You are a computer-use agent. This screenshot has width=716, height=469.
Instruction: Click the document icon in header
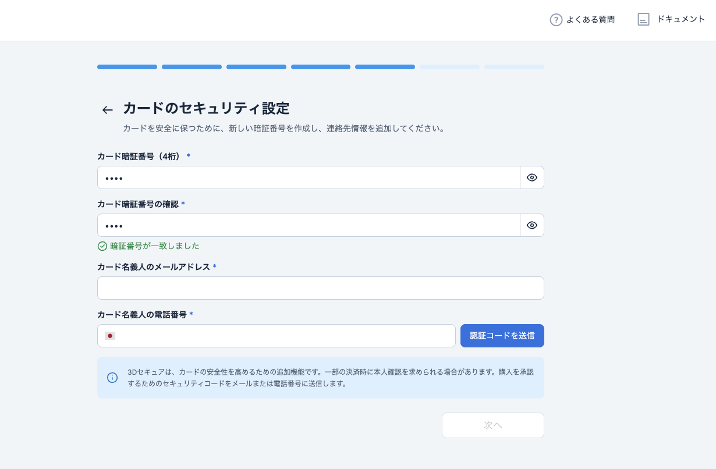(643, 19)
